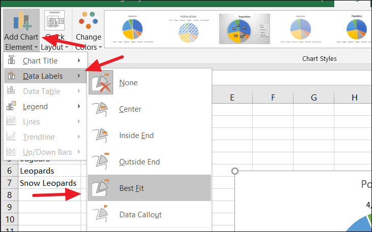Select row 8 header
Screen dimensions: 372x232
tap(10, 195)
